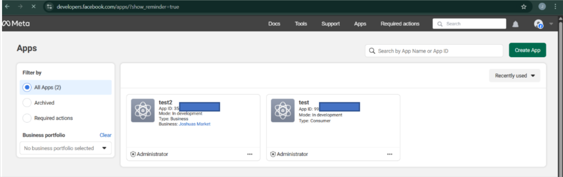The image size is (563, 177).
Task: Open test card three-dot options
Action: point(390,154)
